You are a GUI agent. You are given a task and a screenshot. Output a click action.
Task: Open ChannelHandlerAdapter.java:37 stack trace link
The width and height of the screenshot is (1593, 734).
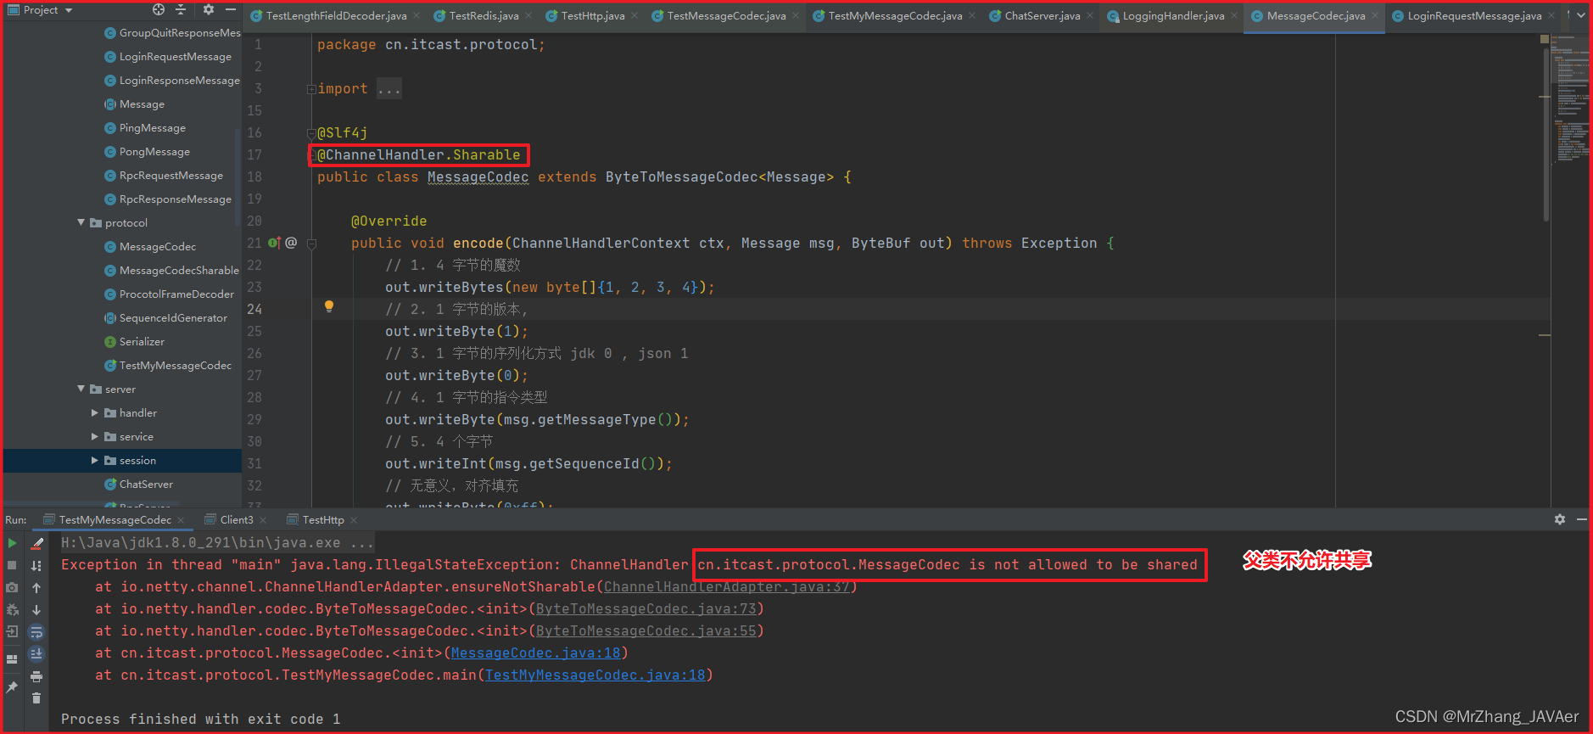coord(726,586)
